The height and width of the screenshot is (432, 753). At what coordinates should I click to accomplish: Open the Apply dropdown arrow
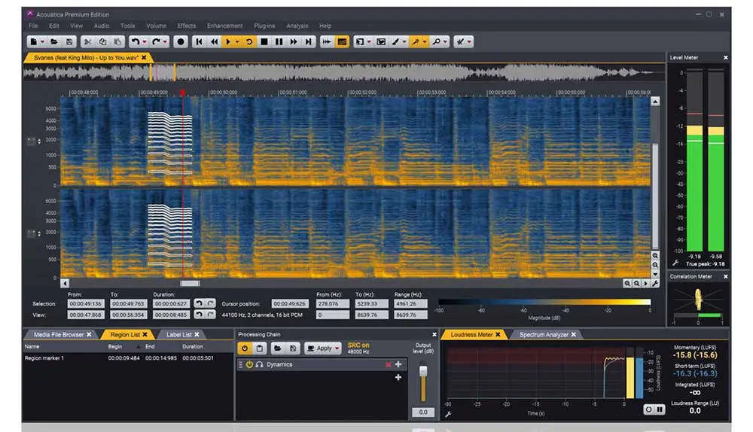(336, 348)
